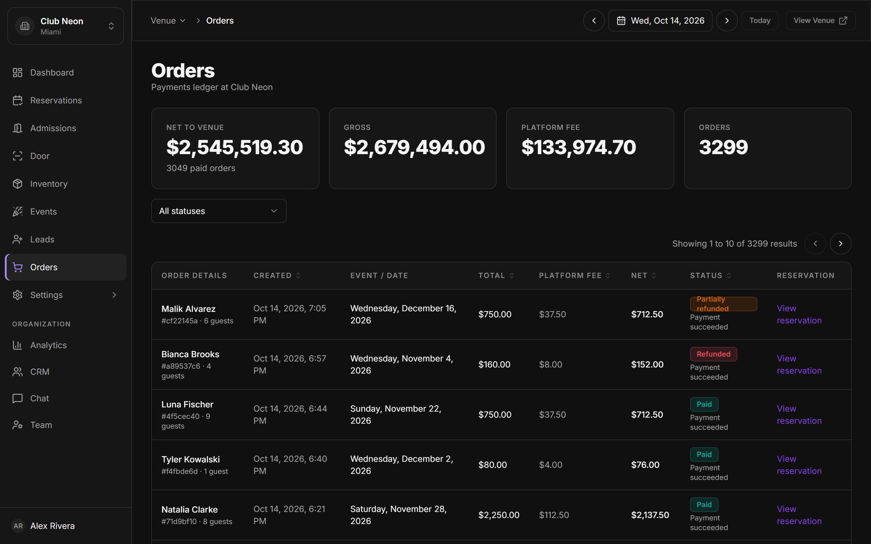
Task: Sort by the Net column
Action: pos(644,276)
